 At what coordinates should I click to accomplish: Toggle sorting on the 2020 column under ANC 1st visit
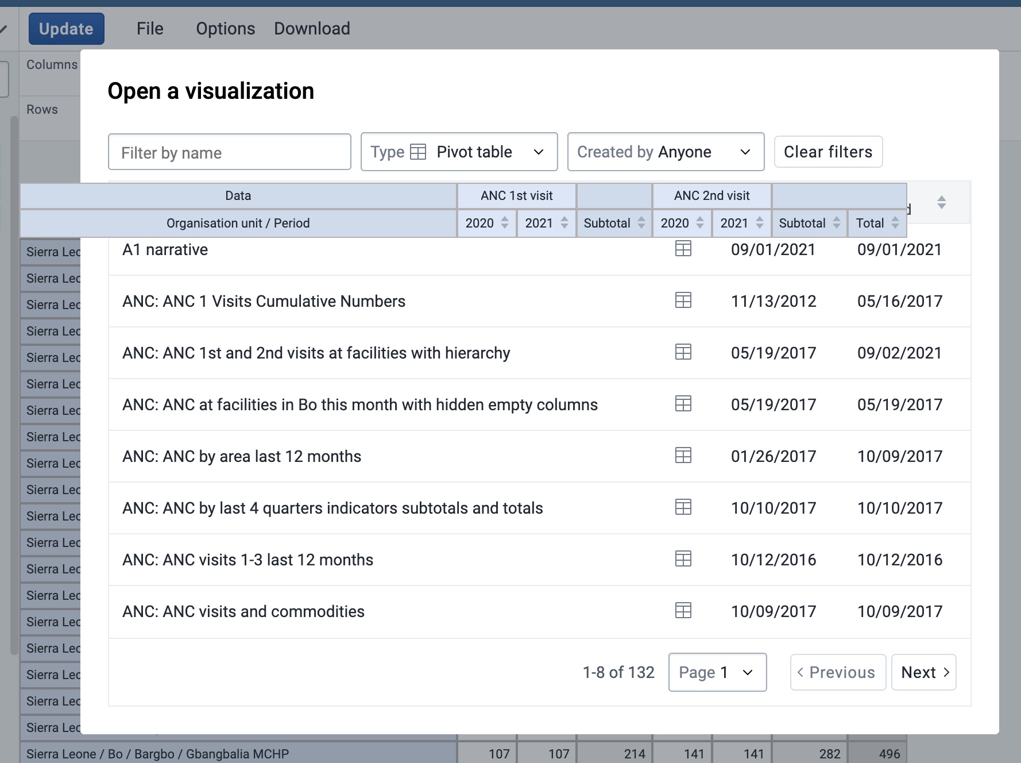point(504,223)
